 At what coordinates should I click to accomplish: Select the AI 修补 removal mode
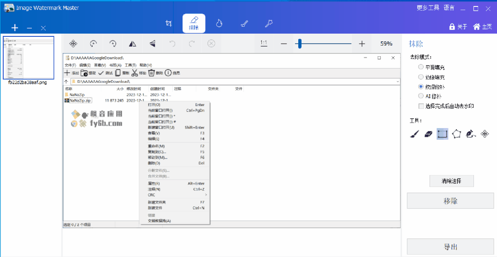click(430, 96)
